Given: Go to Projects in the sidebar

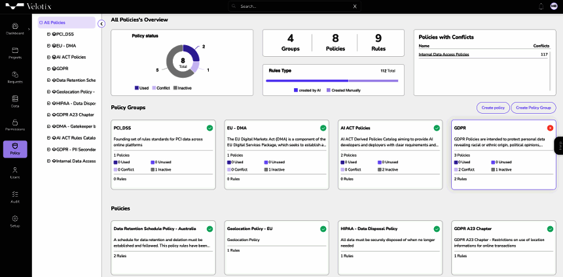Looking at the screenshot, I should [15, 50].
